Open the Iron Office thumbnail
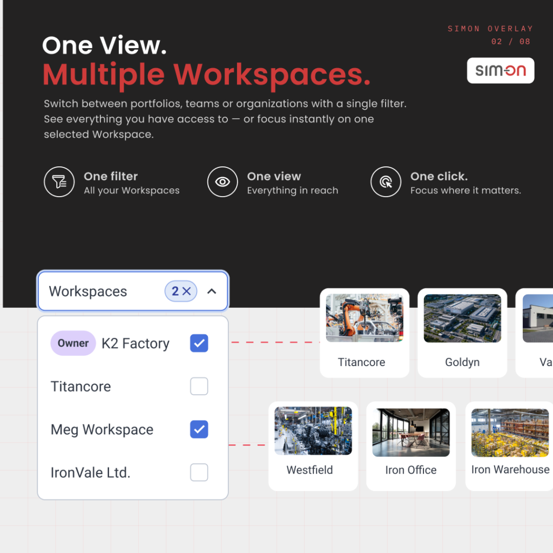Image resolution: width=553 pixels, height=553 pixels. coord(411,433)
